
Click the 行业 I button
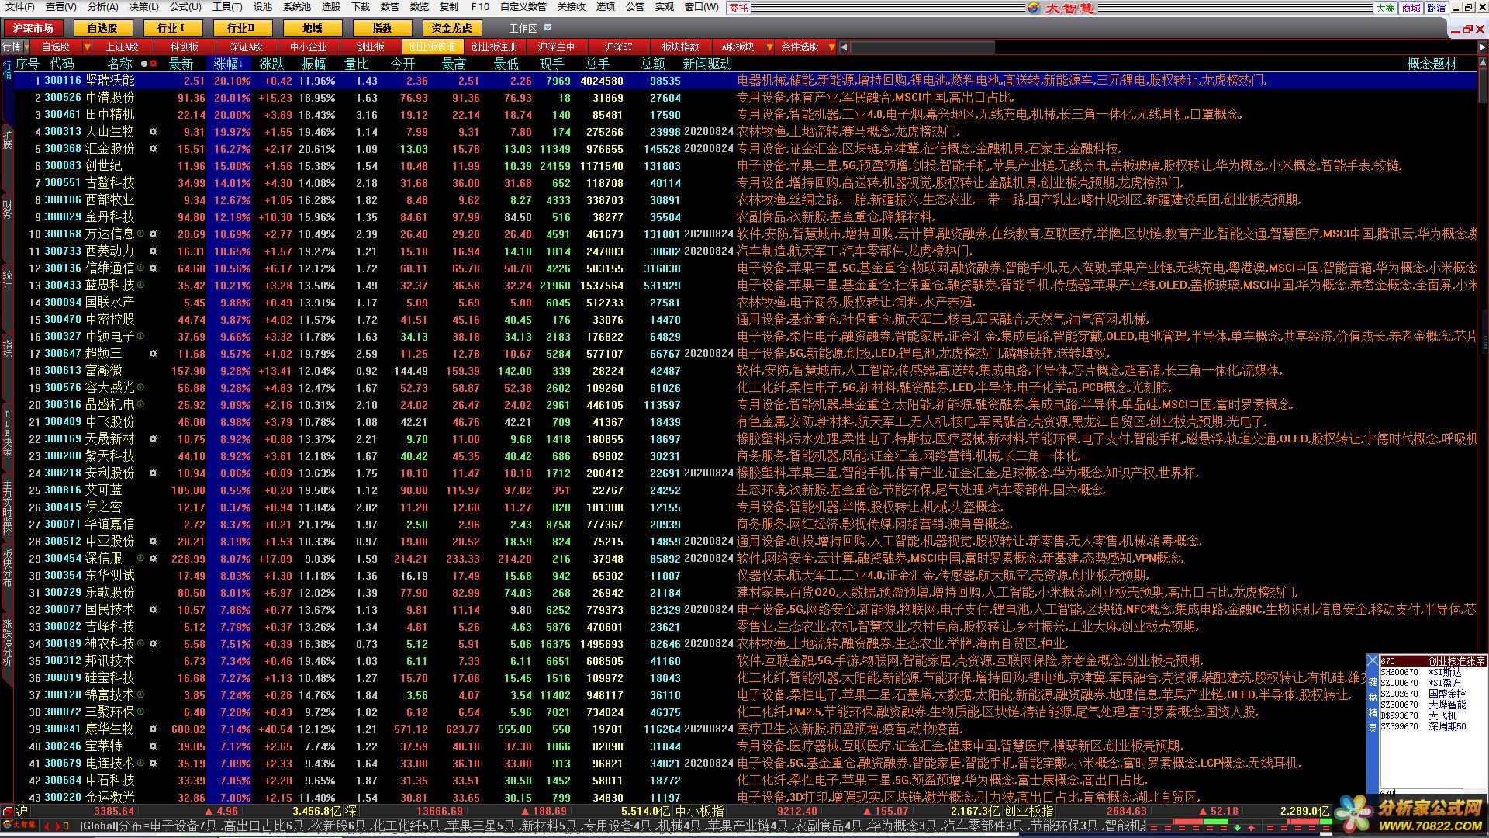tap(171, 28)
